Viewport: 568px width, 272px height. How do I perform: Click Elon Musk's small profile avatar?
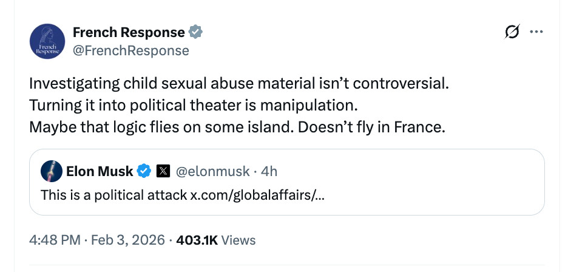pyautogui.click(x=51, y=172)
